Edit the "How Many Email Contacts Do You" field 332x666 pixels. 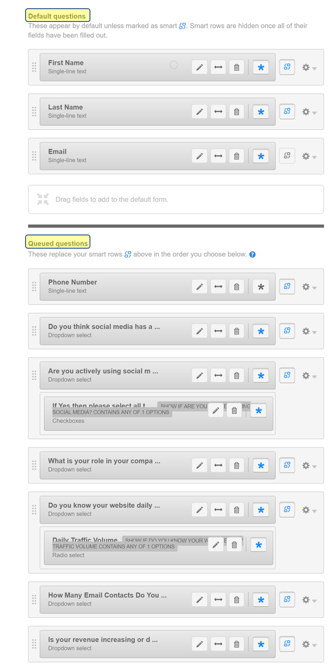[x=200, y=599]
